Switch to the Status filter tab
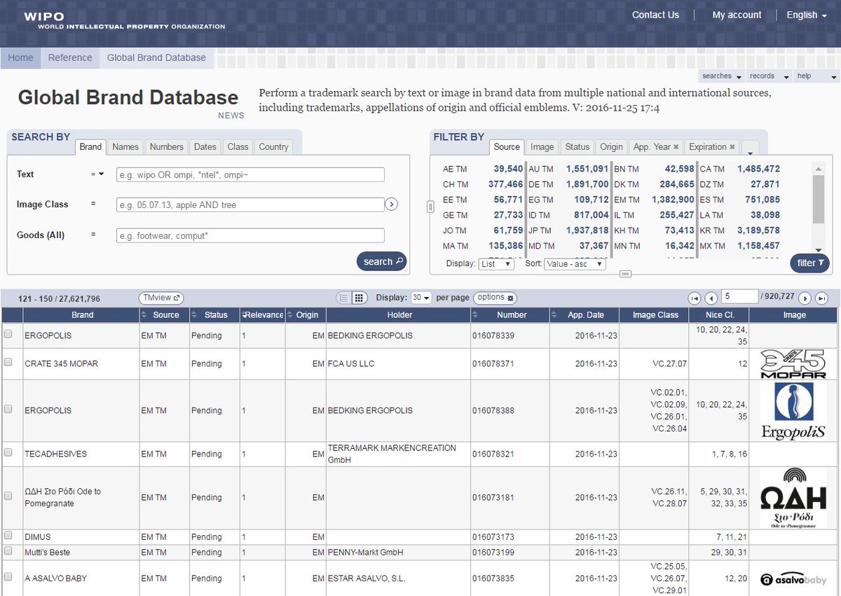Screen dimensions: 841x596 577,147
